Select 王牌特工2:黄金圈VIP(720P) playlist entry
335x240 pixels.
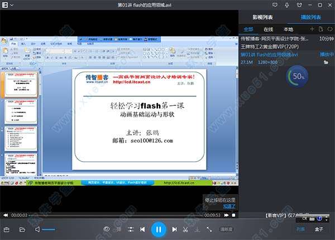pyautogui.click(x=287, y=46)
